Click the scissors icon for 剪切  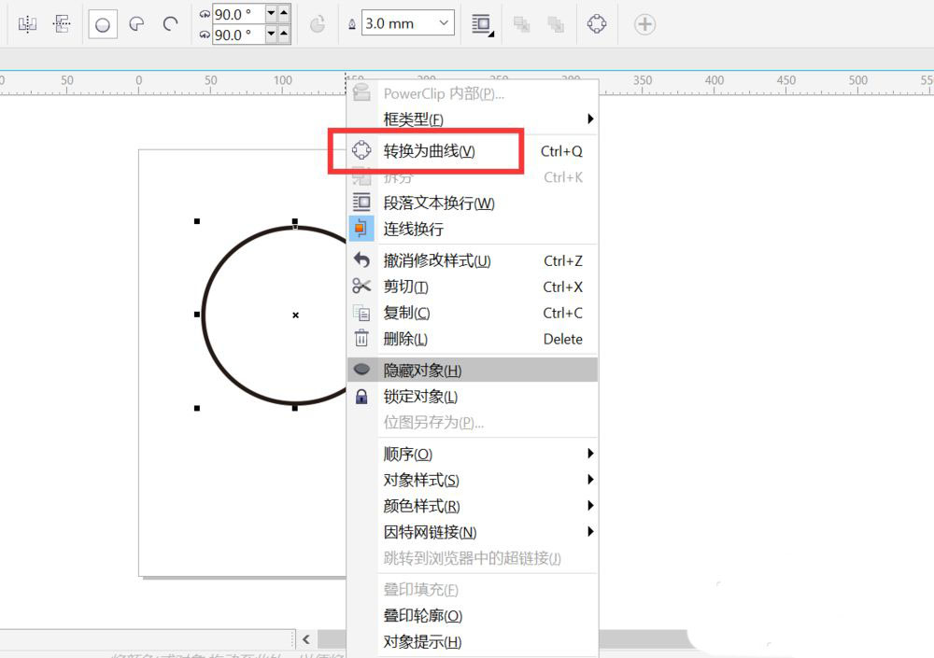pyautogui.click(x=361, y=287)
